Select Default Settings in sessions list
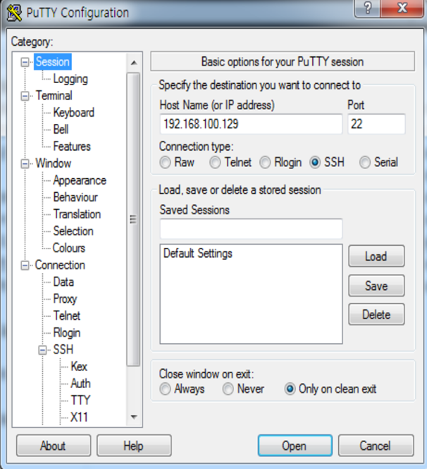The width and height of the screenshot is (427, 469). coord(198,254)
